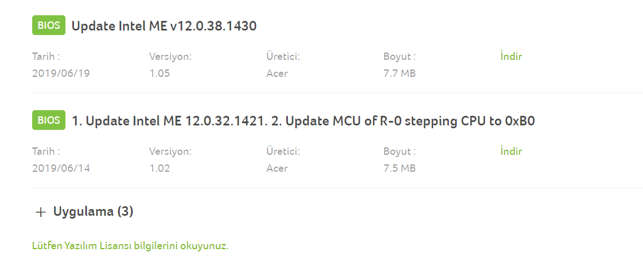Click Acer in the version 1.02 entry
Image resolution: width=643 pixels, height=261 pixels.
tap(277, 168)
